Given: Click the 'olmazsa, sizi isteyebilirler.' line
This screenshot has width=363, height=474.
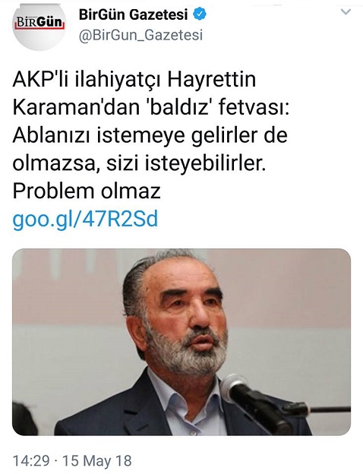Looking at the screenshot, I should click(x=139, y=163).
